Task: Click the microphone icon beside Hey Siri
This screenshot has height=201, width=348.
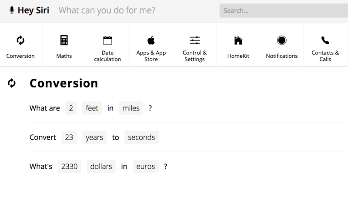Action: pyautogui.click(x=12, y=10)
